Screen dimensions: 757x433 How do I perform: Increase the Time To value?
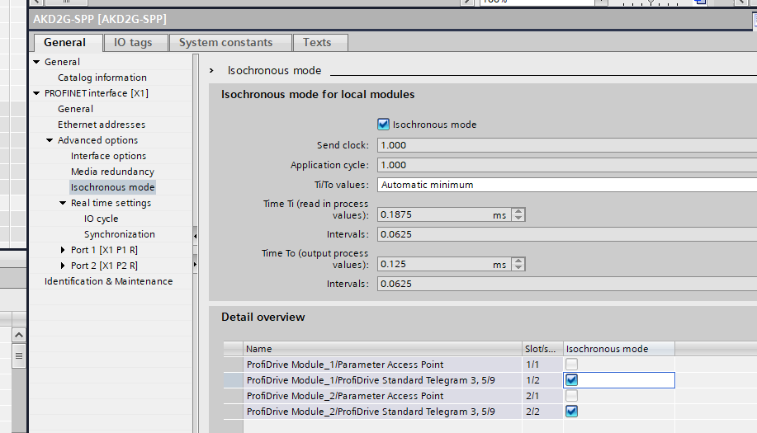pos(518,261)
